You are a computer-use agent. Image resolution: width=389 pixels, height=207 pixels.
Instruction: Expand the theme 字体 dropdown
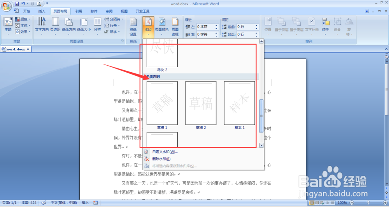pos(23,26)
